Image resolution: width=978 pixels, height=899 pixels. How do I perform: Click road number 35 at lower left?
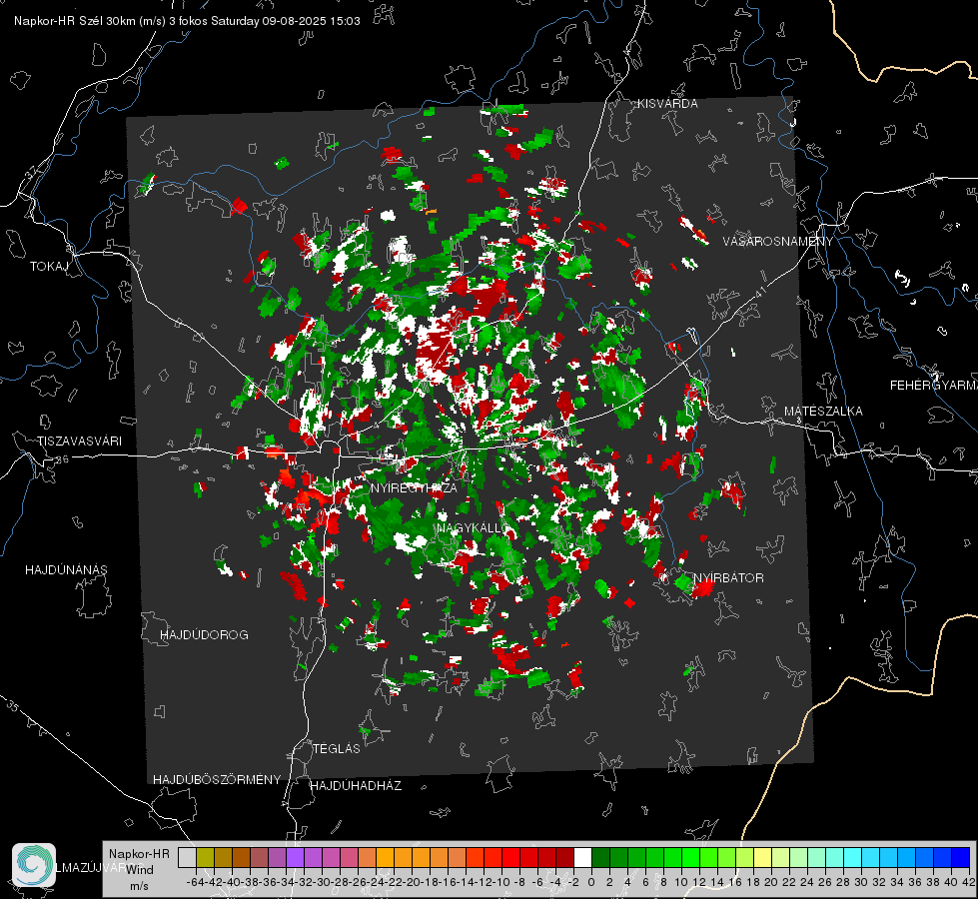13,706
